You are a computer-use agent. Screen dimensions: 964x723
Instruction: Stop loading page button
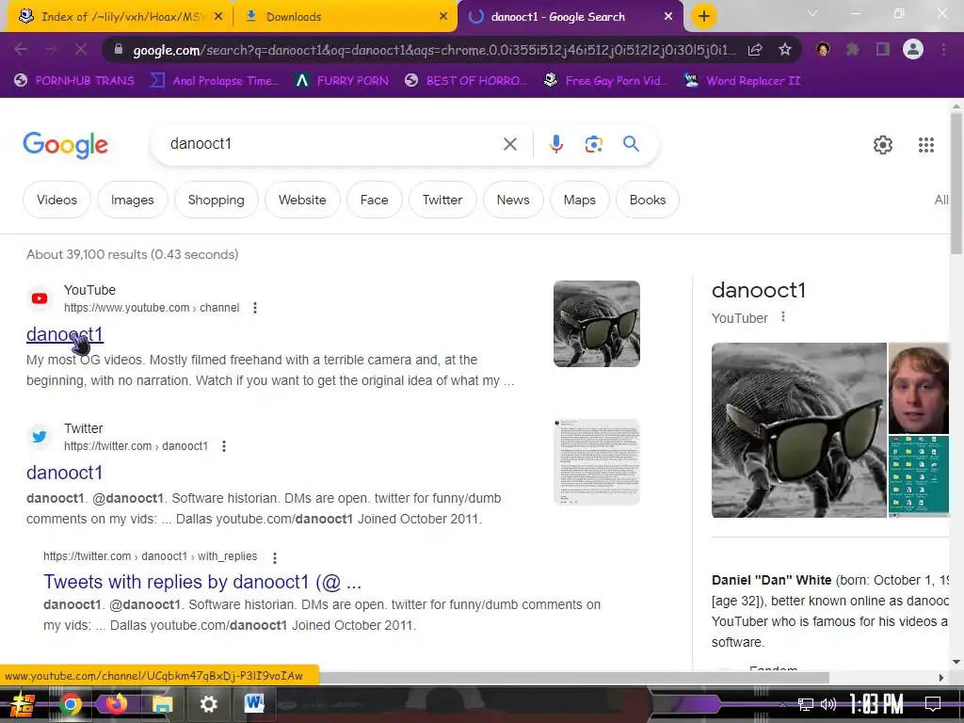pos(81,49)
